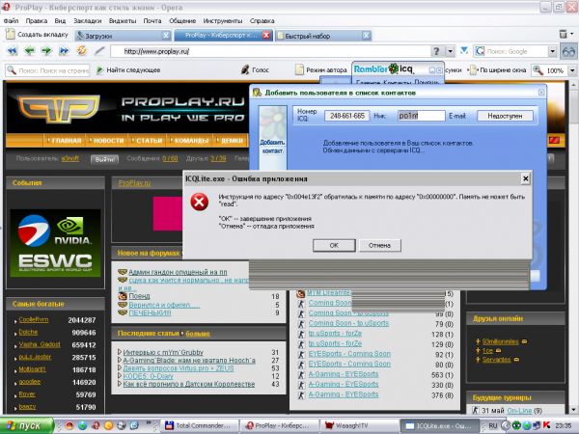Image resolution: width=579 pixels, height=434 pixels.
Task: Click the binoculars find icon
Action: [568, 51]
